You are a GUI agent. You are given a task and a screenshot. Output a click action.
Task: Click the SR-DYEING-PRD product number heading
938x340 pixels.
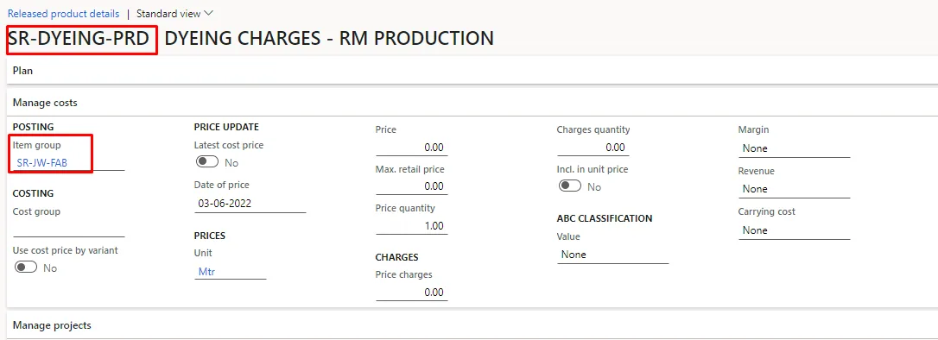79,39
